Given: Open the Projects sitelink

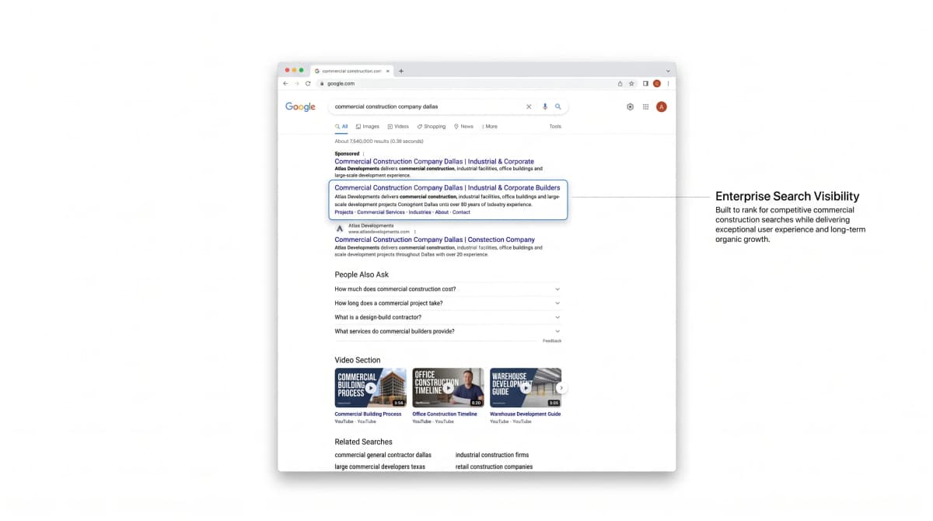Looking at the screenshot, I should click(344, 212).
